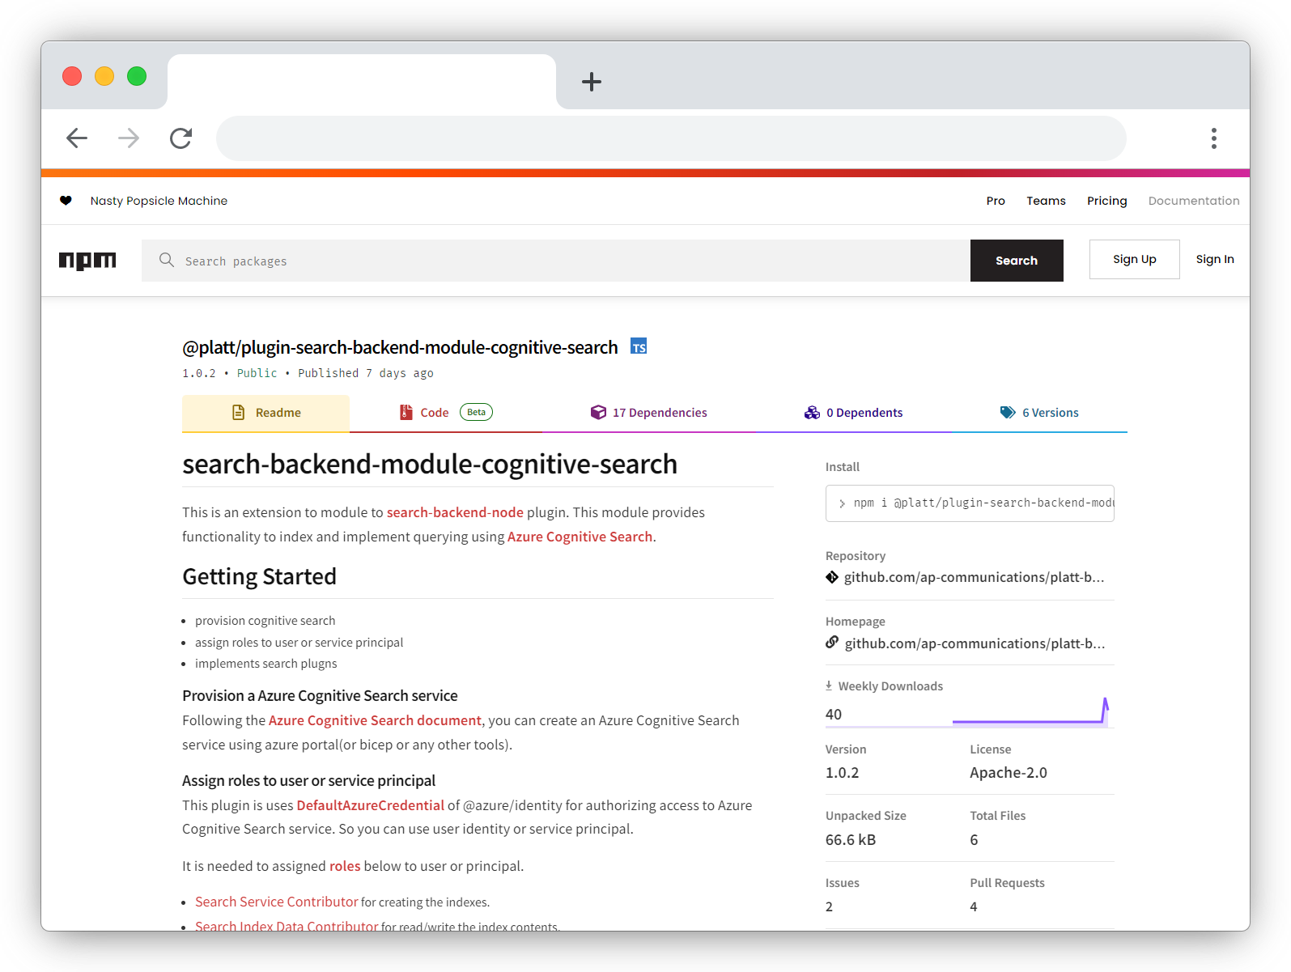Open browser three-dot menu
The image size is (1291, 972).
pyautogui.click(x=1213, y=138)
